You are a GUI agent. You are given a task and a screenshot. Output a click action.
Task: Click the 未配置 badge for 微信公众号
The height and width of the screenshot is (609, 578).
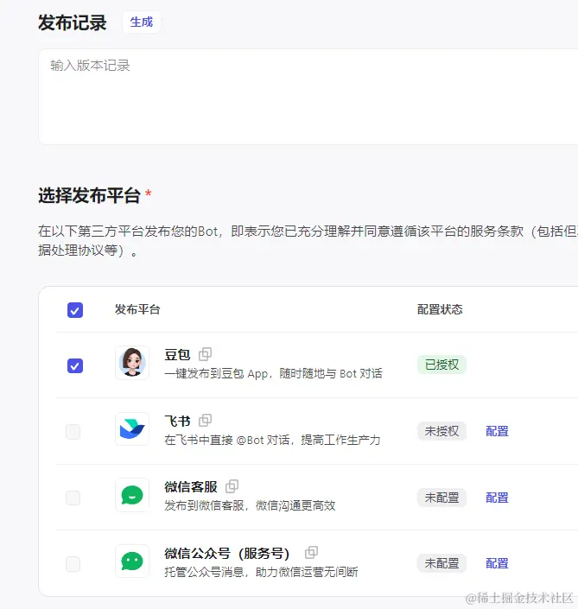tap(441, 563)
